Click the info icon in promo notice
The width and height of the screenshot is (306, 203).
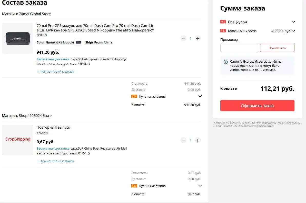[226, 62]
